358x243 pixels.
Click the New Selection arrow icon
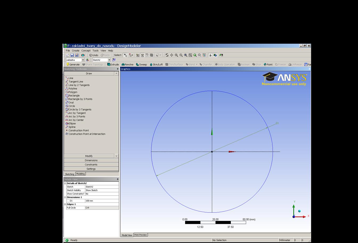click(x=125, y=55)
